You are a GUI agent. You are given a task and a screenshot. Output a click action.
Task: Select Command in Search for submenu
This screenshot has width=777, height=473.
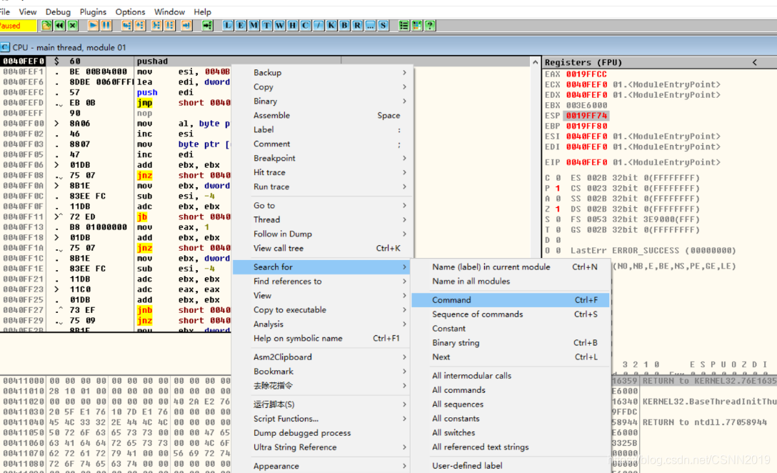tap(511, 300)
